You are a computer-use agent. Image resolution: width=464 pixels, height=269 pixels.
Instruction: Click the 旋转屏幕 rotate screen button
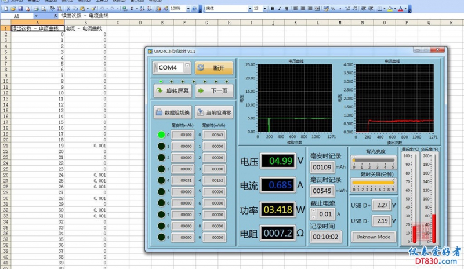click(172, 91)
